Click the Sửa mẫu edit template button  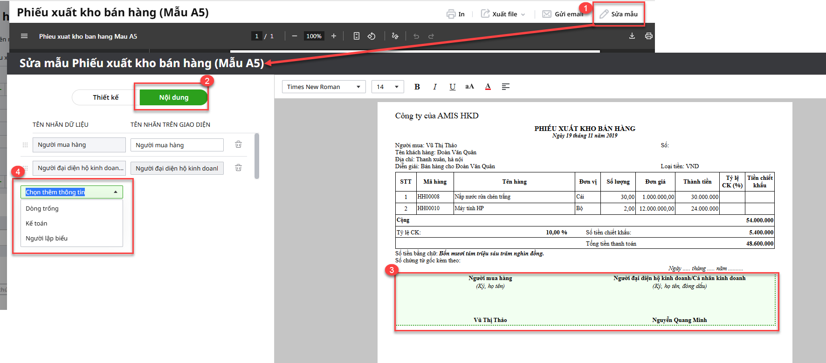coord(619,14)
